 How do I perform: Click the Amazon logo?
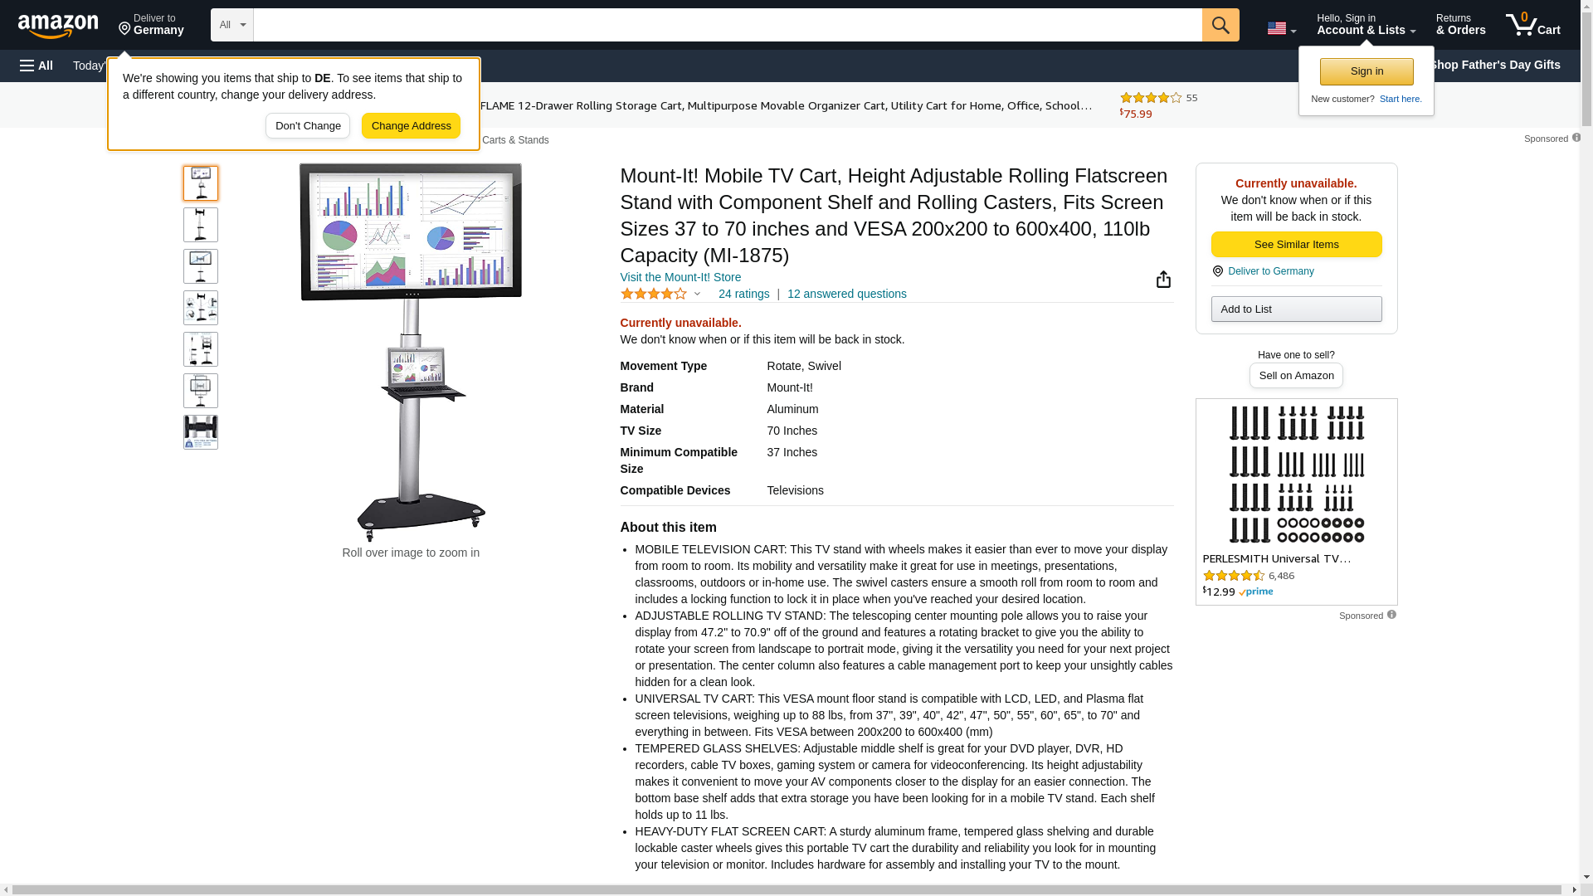(x=58, y=26)
